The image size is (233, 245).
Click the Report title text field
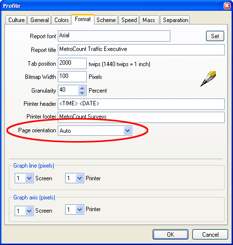pyautogui.click(x=141, y=49)
